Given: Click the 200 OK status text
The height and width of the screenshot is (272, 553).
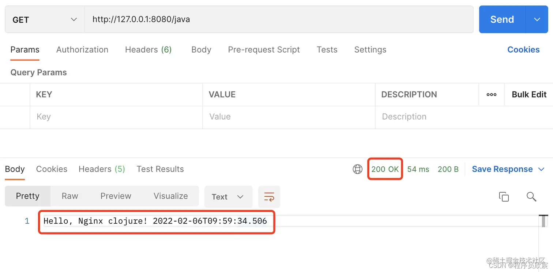Looking at the screenshot, I should (385, 169).
